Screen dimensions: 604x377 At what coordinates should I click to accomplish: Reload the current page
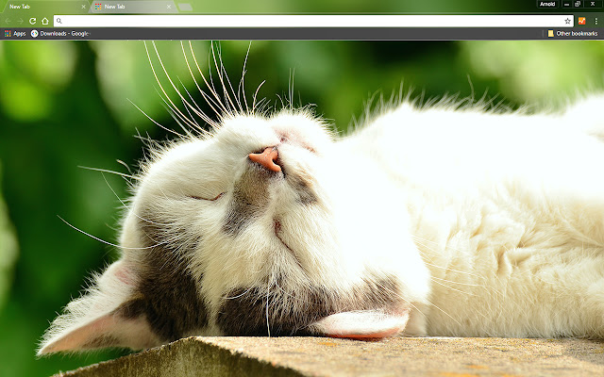(33, 21)
